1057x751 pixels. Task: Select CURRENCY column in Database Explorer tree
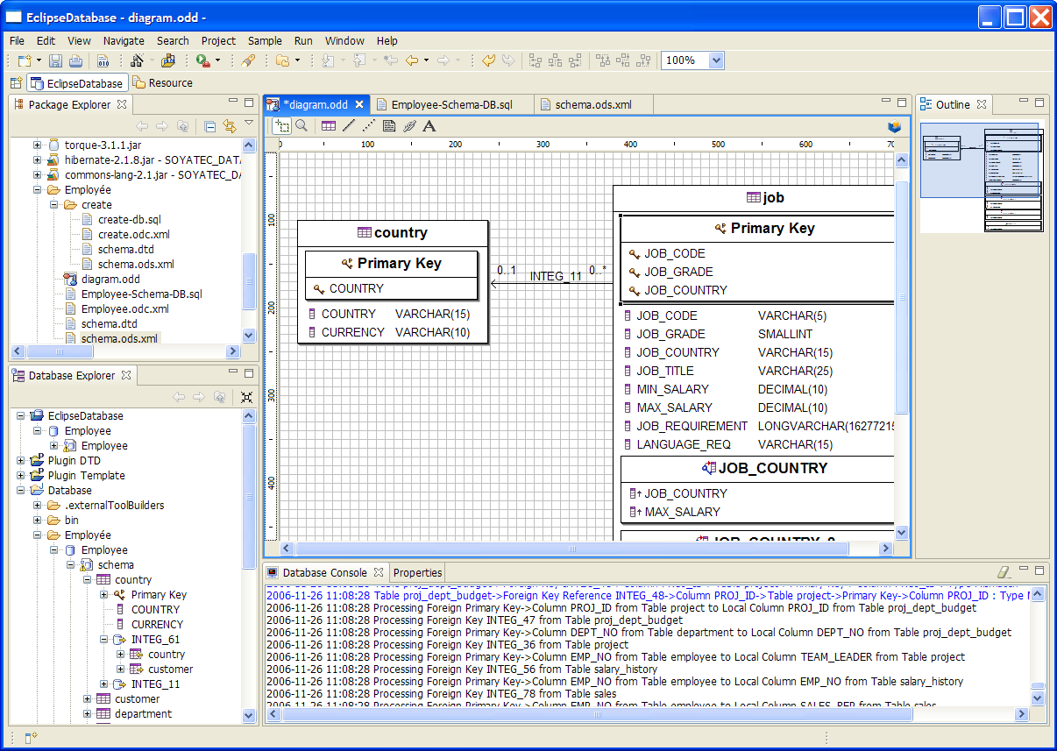point(157,624)
